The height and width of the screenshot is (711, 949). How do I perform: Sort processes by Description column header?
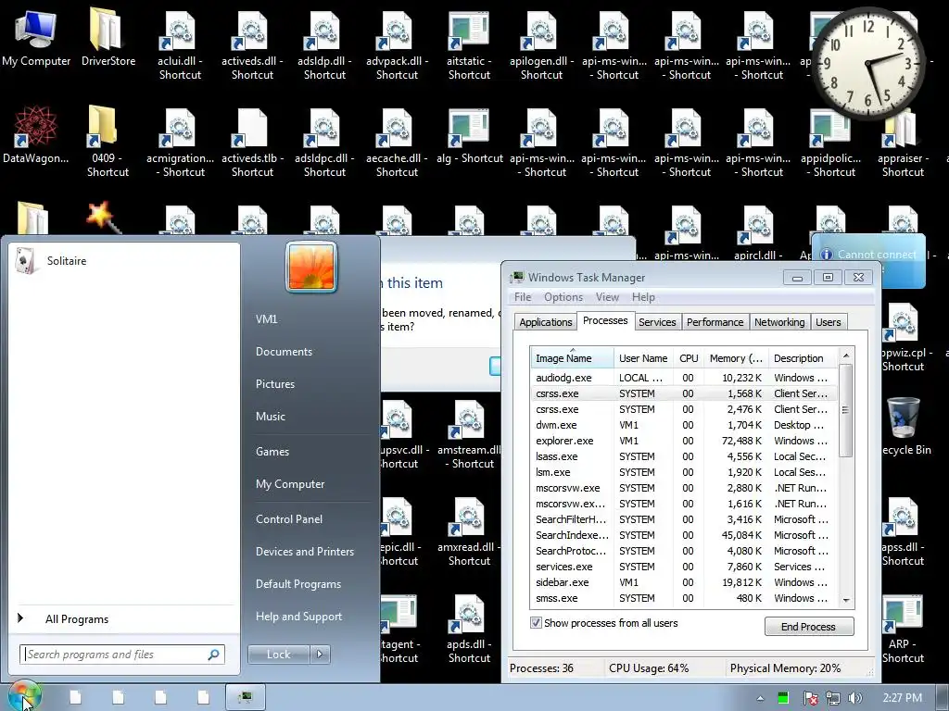click(x=803, y=358)
